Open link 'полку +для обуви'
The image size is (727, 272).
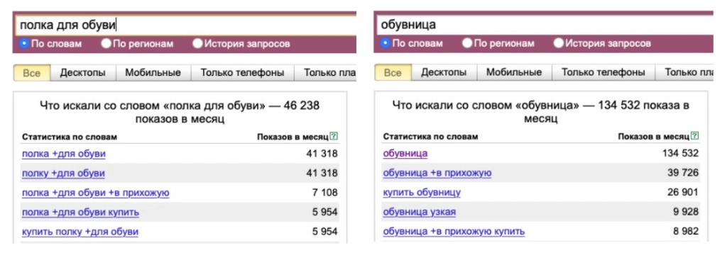click(63, 174)
